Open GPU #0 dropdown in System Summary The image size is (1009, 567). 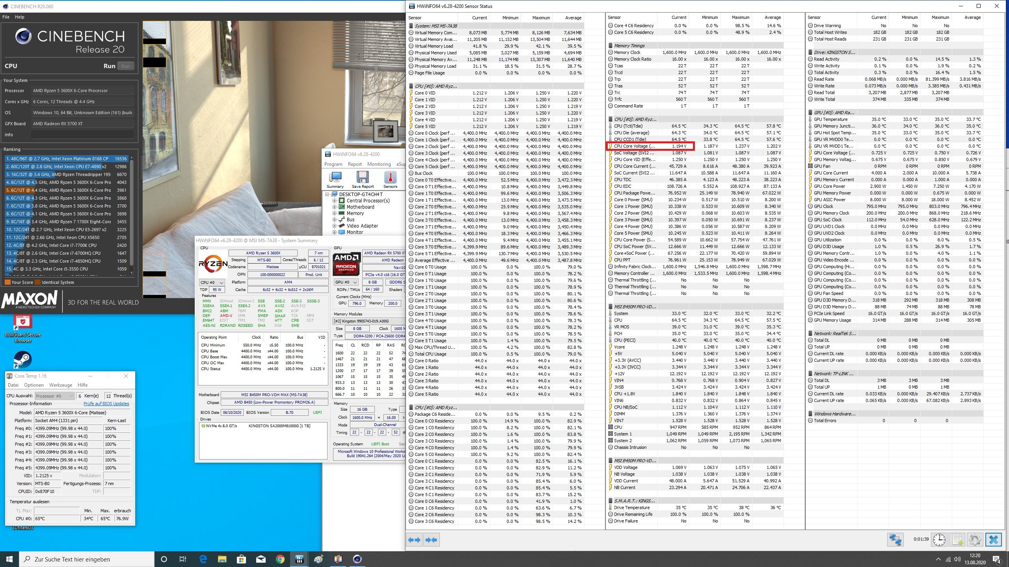pos(346,282)
